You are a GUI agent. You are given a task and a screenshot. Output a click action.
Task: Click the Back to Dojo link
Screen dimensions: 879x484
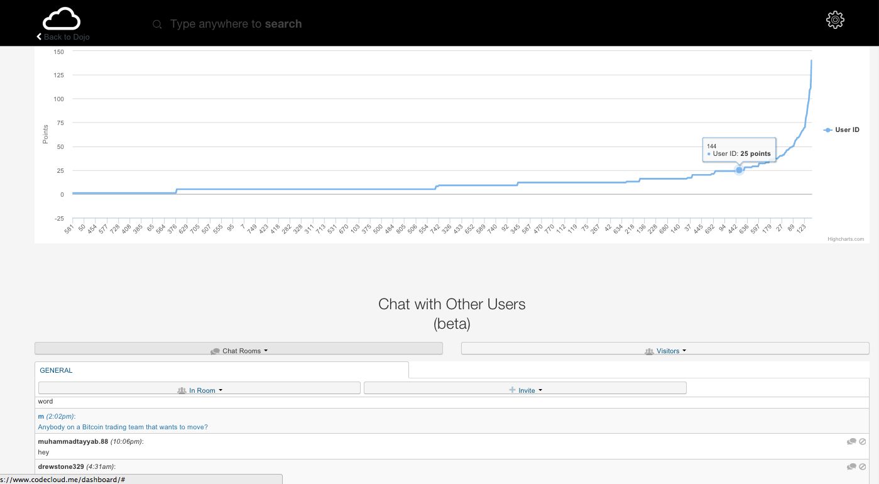point(63,37)
